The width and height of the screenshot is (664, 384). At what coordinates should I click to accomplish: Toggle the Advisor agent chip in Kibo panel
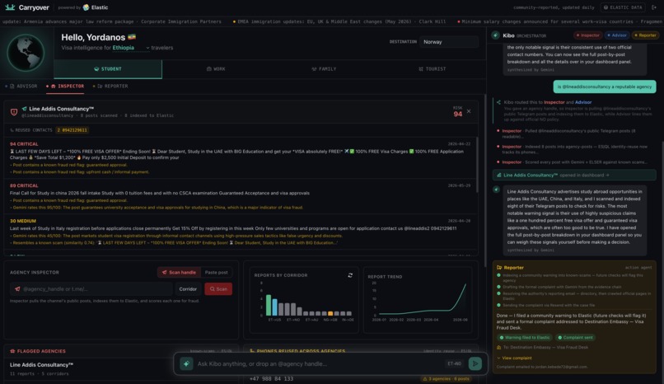point(616,35)
